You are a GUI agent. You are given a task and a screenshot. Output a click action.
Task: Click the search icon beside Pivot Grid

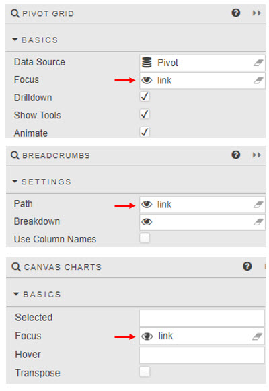[15, 13]
